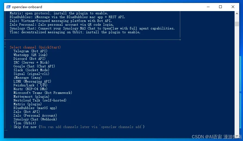Minimize the openclaw-onboard window

coord(208,7)
